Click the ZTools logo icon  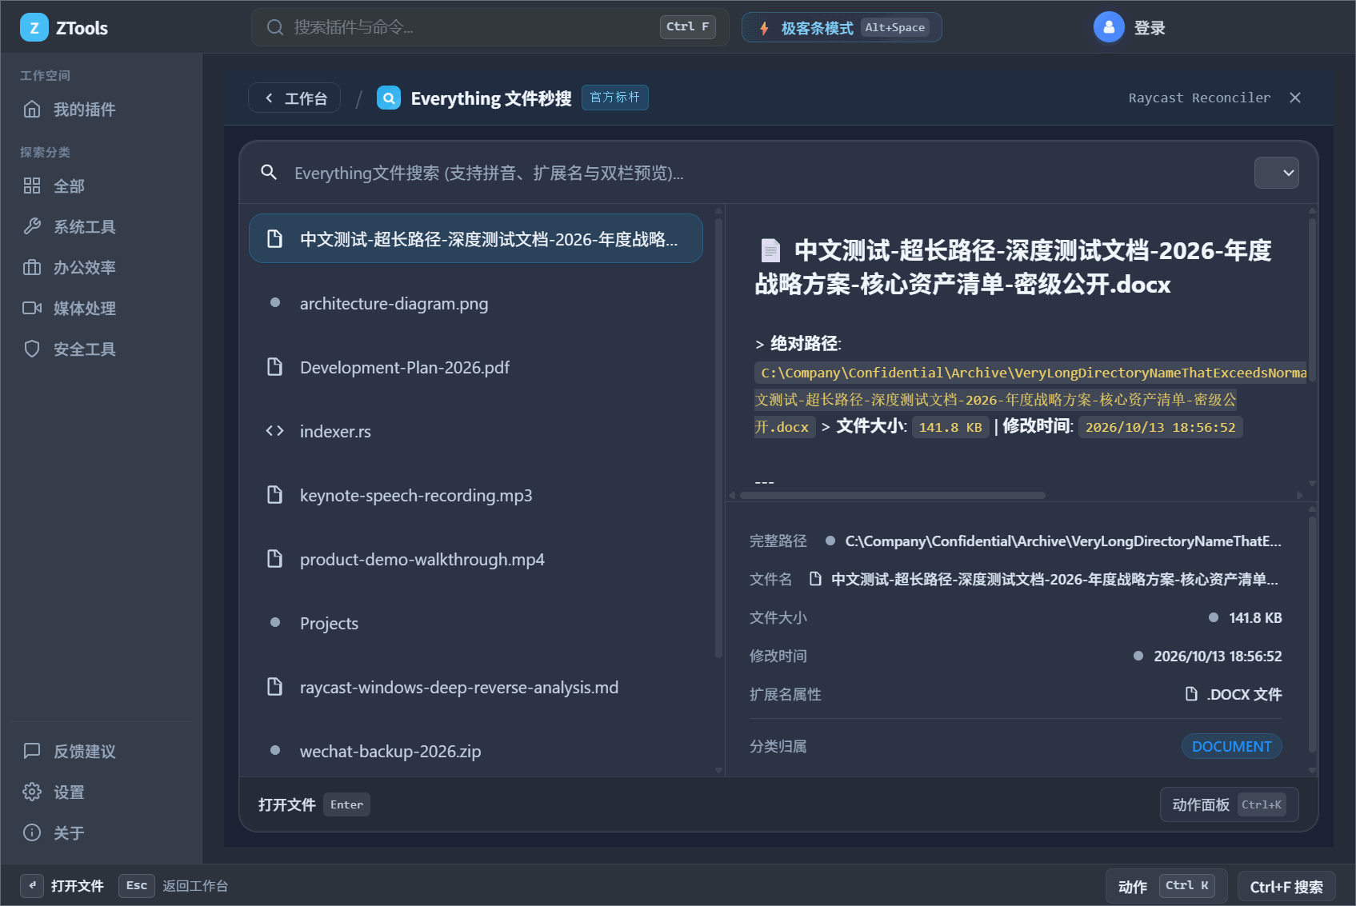click(x=34, y=28)
